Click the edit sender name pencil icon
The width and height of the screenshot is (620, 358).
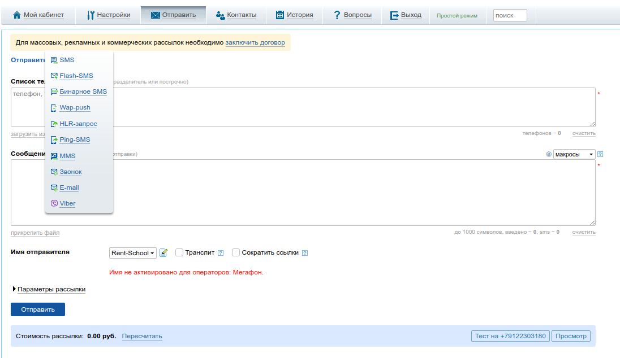[x=163, y=253]
